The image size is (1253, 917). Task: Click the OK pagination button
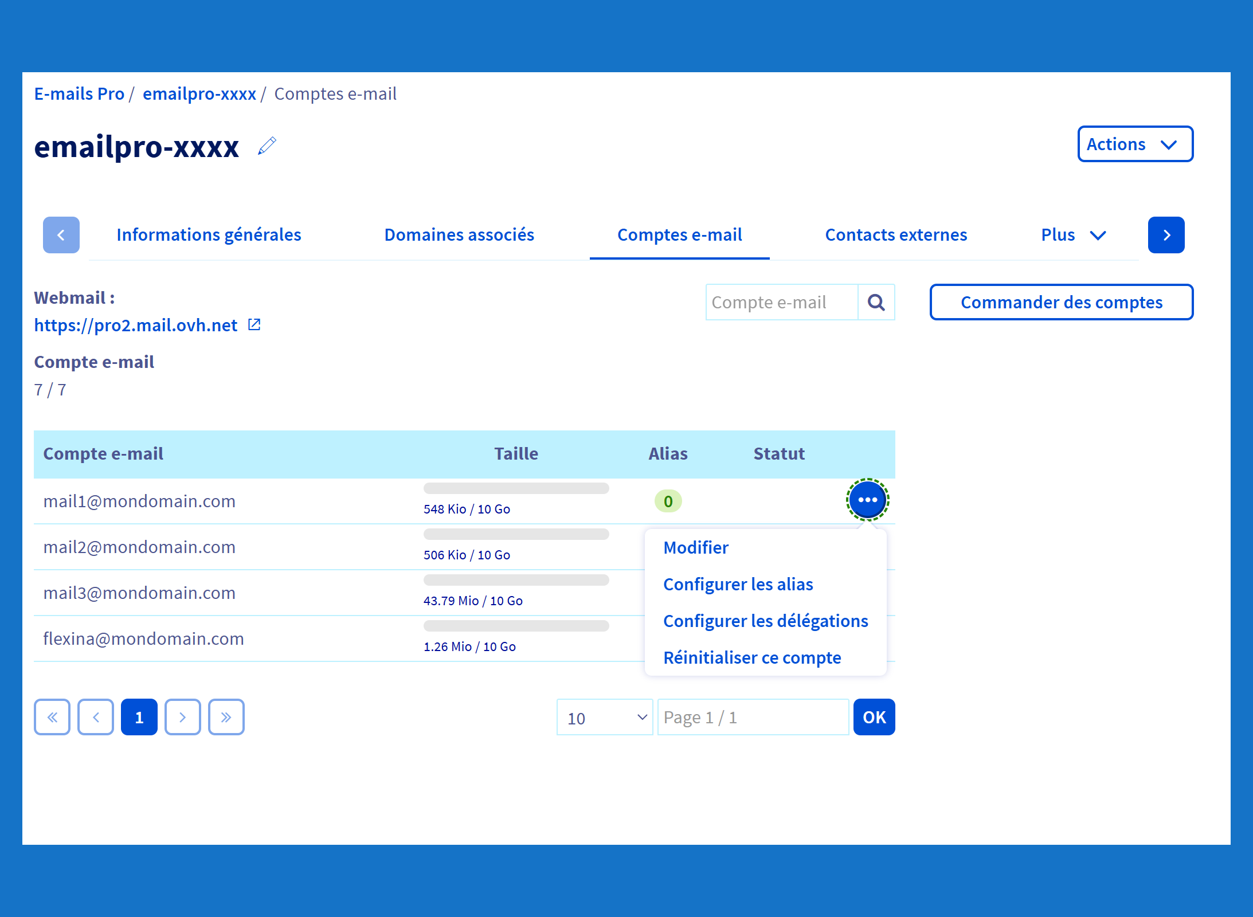click(x=874, y=717)
